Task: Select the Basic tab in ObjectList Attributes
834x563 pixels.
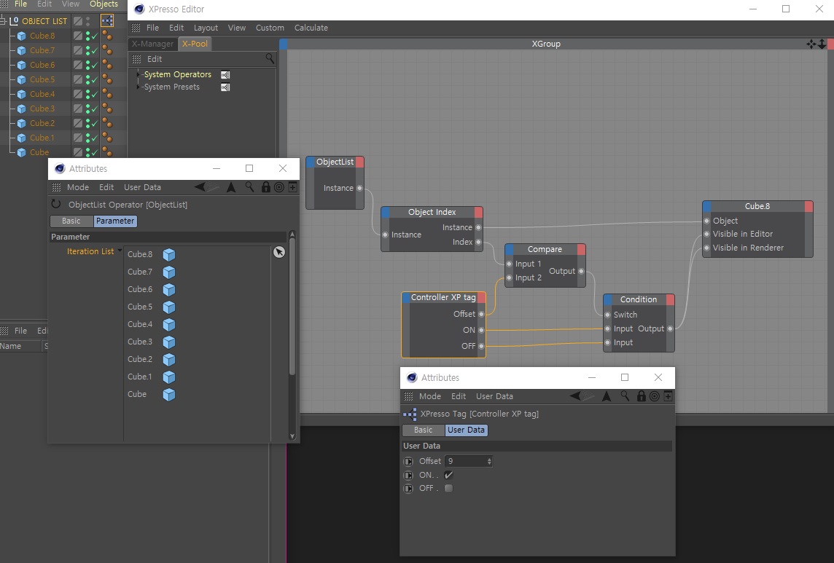Action: click(x=71, y=221)
